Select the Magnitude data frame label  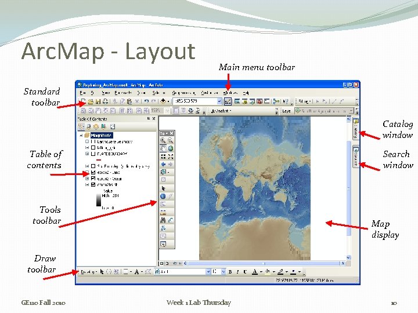101,135
